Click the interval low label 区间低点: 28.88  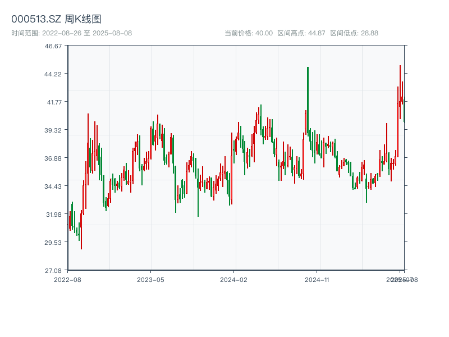(354, 33)
